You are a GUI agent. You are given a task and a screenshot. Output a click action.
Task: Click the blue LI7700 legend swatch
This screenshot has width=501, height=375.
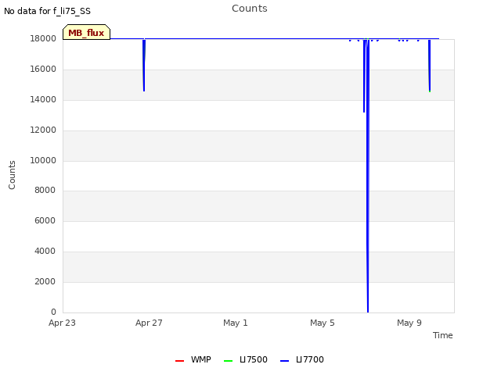(x=284, y=361)
